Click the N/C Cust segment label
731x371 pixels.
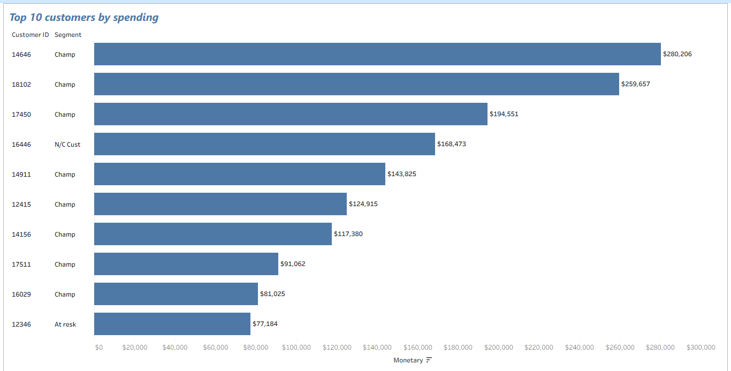(x=67, y=145)
